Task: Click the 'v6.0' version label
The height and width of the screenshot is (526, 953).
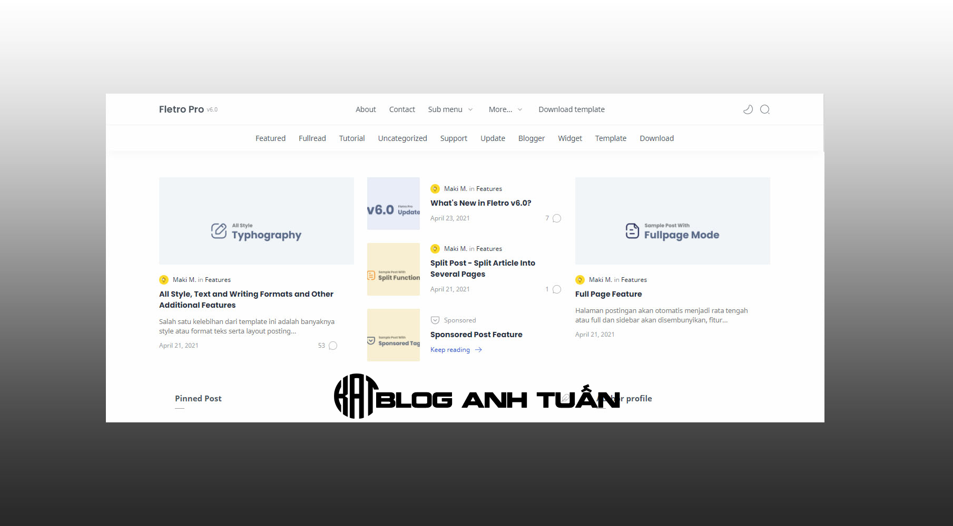Action: pos(212,110)
